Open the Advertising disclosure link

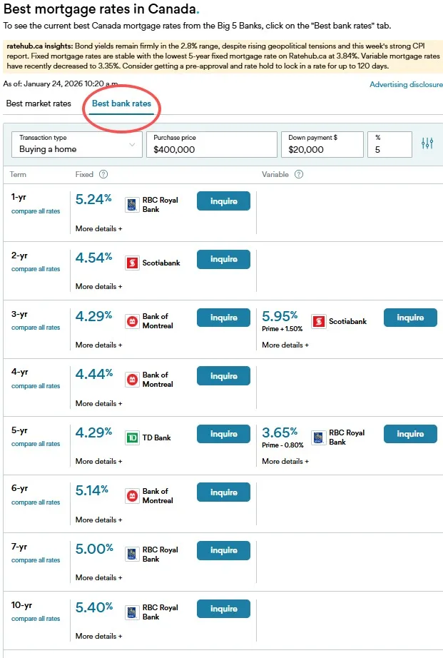point(405,84)
